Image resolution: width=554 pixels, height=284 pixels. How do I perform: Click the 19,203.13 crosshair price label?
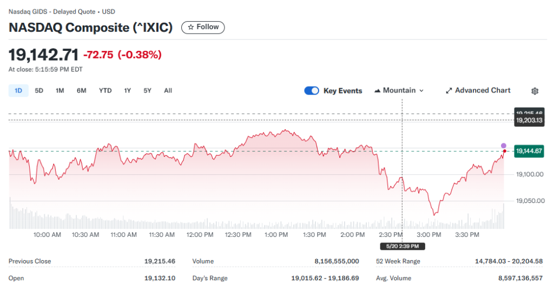(x=529, y=121)
